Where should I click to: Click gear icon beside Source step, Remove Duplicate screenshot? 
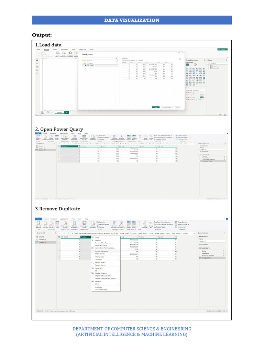(223, 251)
